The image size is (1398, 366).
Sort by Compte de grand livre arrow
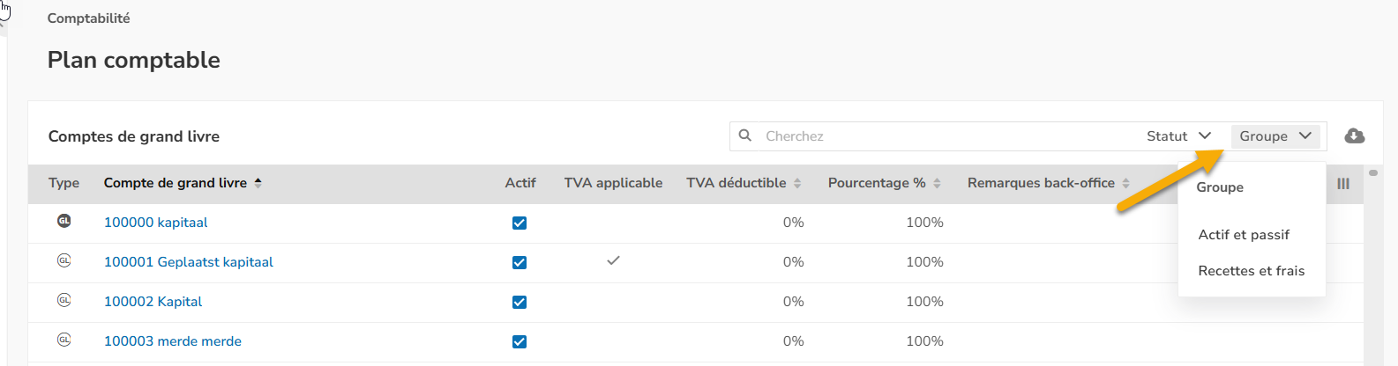(x=258, y=182)
